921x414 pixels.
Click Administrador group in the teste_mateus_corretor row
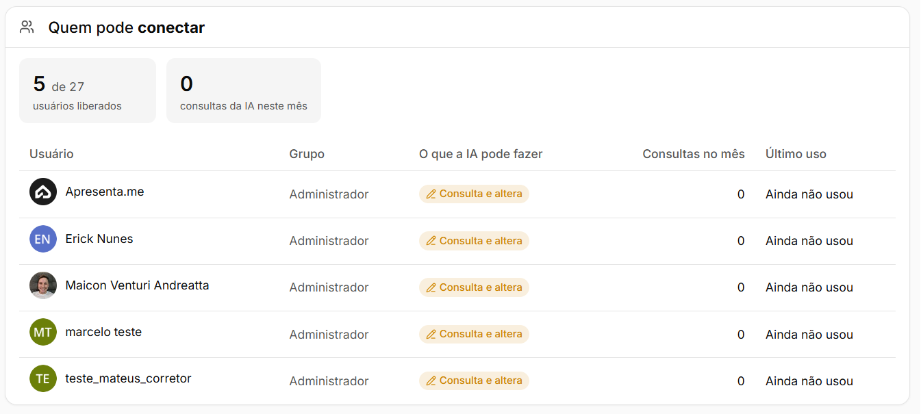(329, 381)
